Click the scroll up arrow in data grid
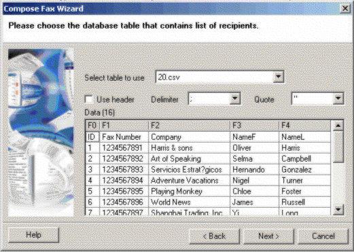Screen dimensions: 354x252 (338, 126)
